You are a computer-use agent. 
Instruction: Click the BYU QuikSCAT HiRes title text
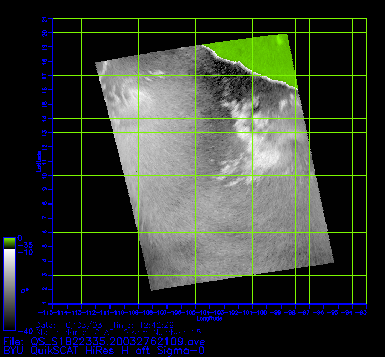point(104,350)
